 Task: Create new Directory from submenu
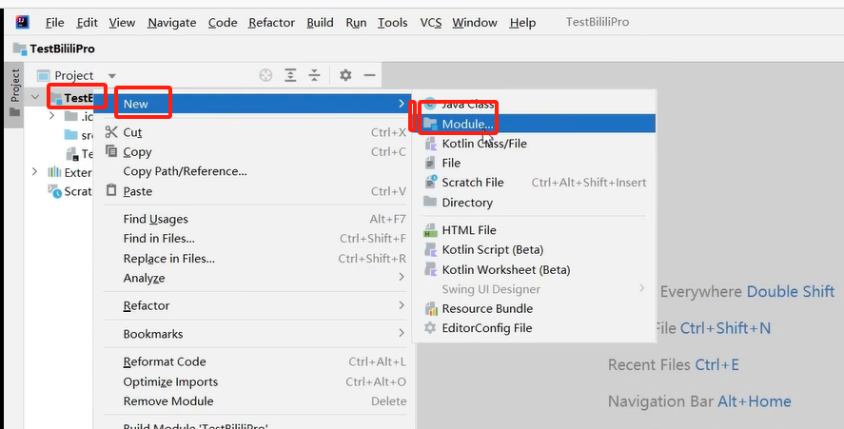pos(535,203)
